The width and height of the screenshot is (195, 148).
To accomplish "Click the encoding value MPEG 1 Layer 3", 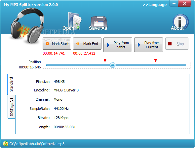I will pyautogui.click(x=66, y=90).
